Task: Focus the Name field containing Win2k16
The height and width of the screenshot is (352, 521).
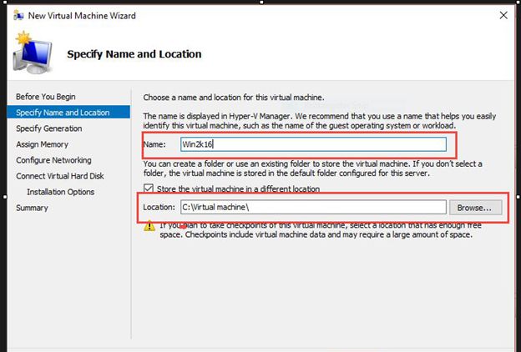Action: coord(313,144)
